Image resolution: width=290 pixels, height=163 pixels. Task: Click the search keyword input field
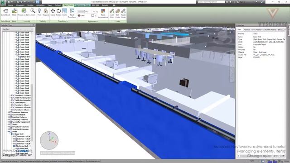212,2
